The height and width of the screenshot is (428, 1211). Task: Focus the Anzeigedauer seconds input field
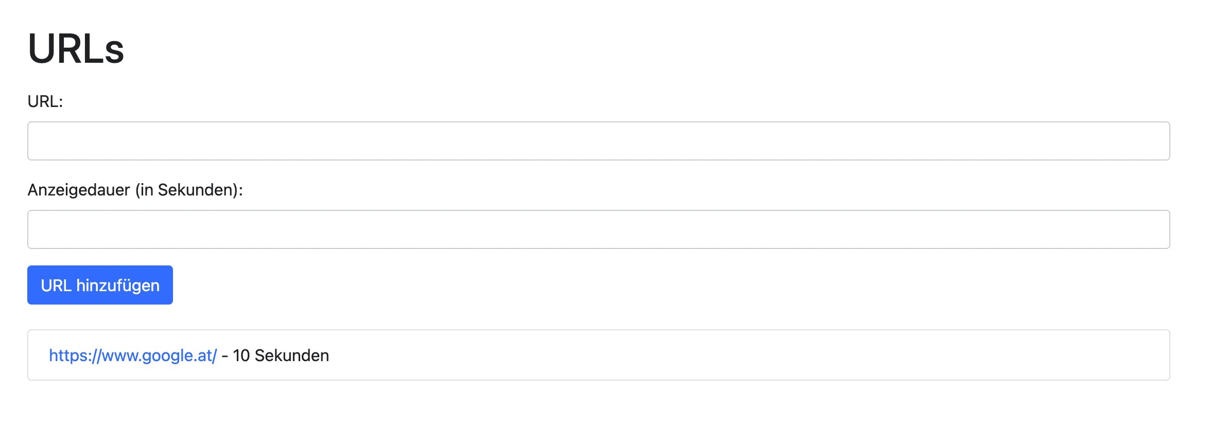coord(598,229)
